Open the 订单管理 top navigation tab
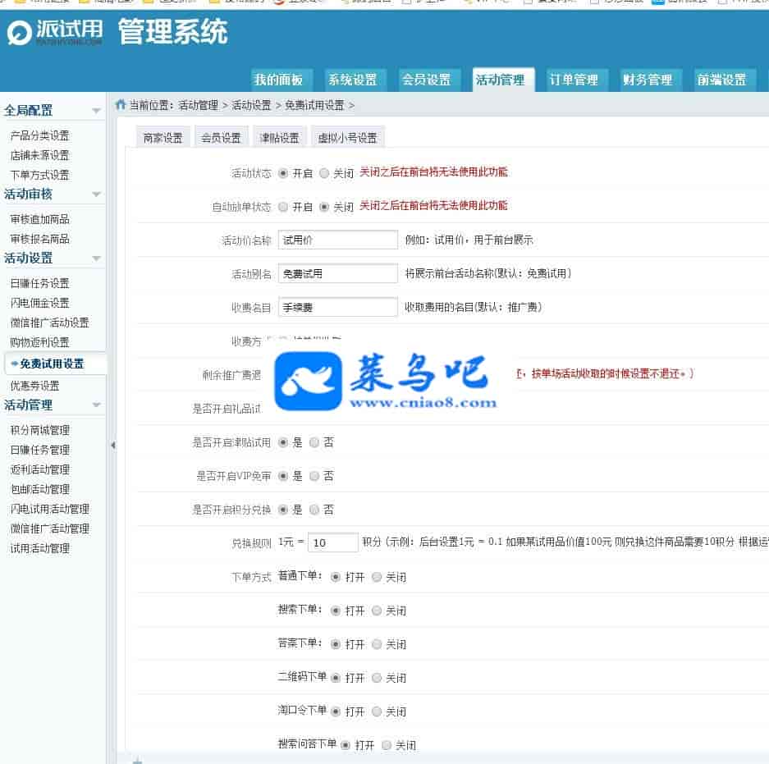The image size is (769, 764). tap(573, 80)
